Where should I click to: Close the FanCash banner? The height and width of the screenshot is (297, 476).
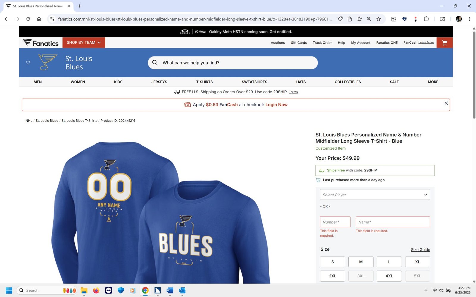pyautogui.click(x=446, y=103)
